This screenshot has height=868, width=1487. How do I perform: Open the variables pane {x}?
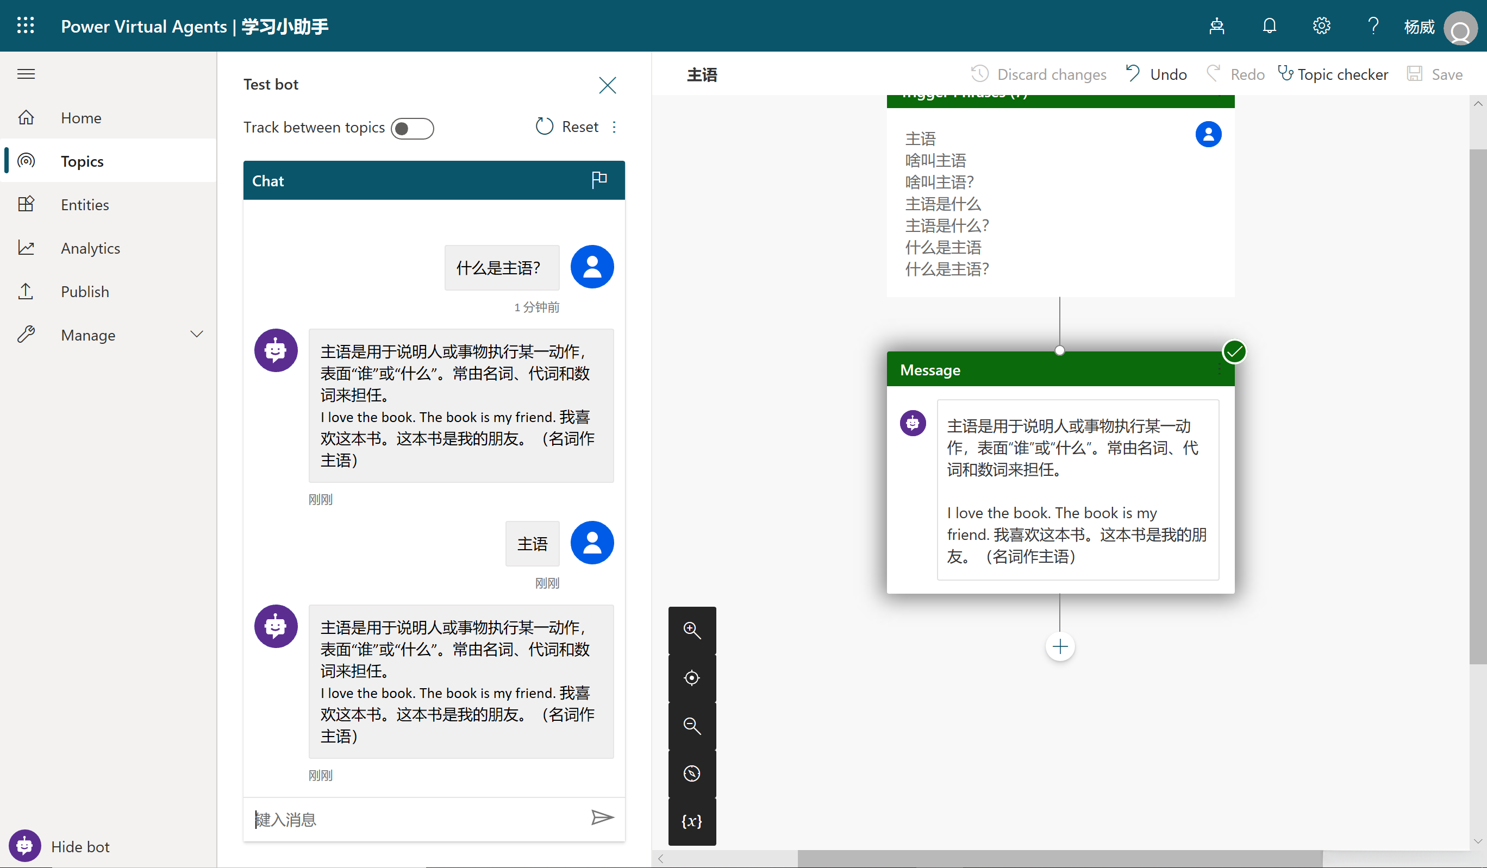[x=691, y=821]
